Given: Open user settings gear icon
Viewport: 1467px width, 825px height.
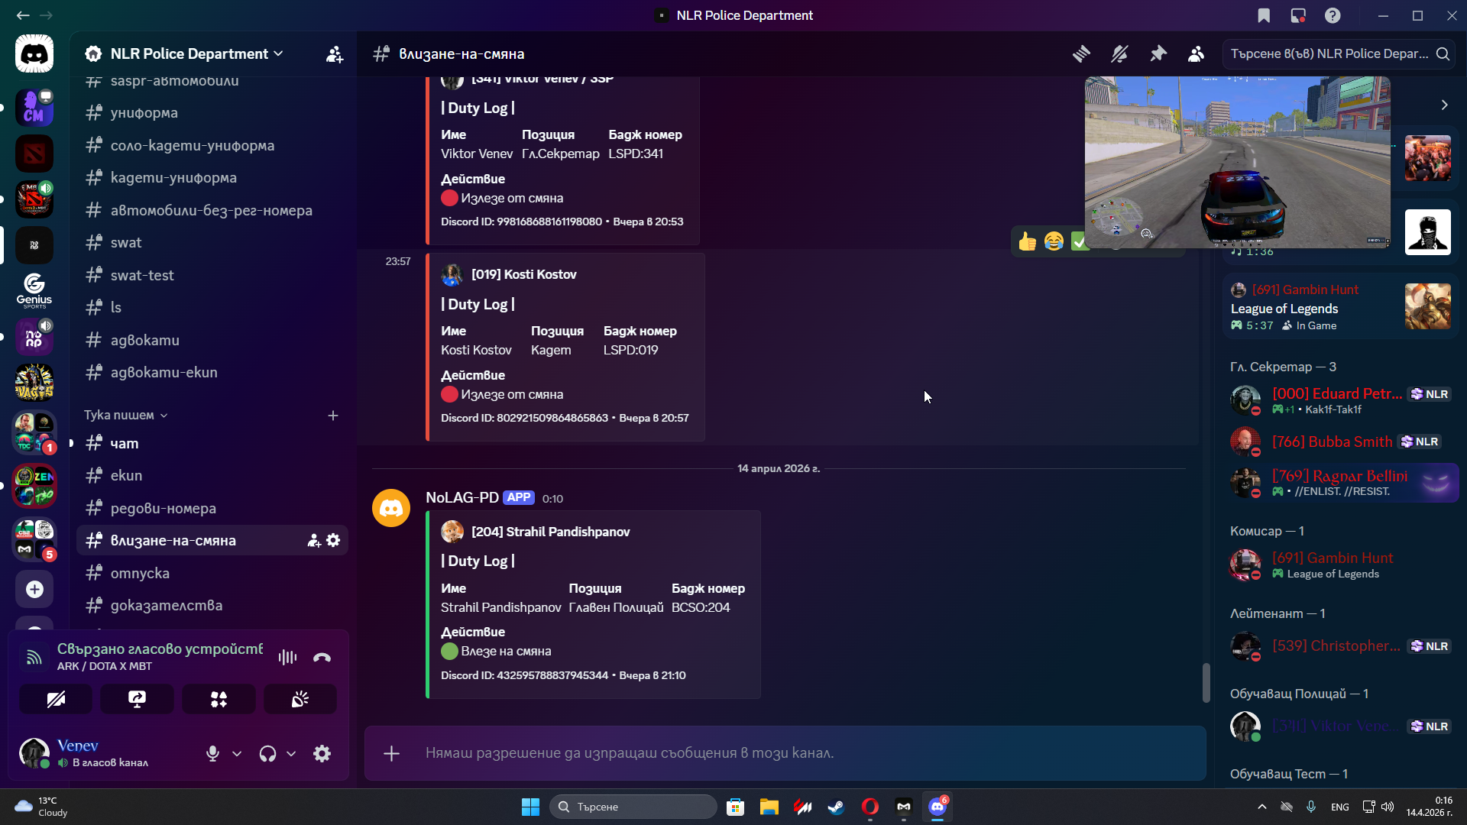Looking at the screenshot, I should (322, 753).
